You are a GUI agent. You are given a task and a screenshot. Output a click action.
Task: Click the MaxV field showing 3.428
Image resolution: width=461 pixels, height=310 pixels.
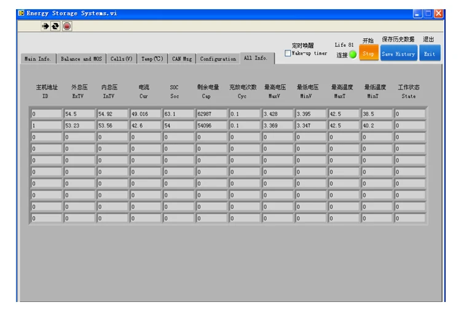(278, 114)
